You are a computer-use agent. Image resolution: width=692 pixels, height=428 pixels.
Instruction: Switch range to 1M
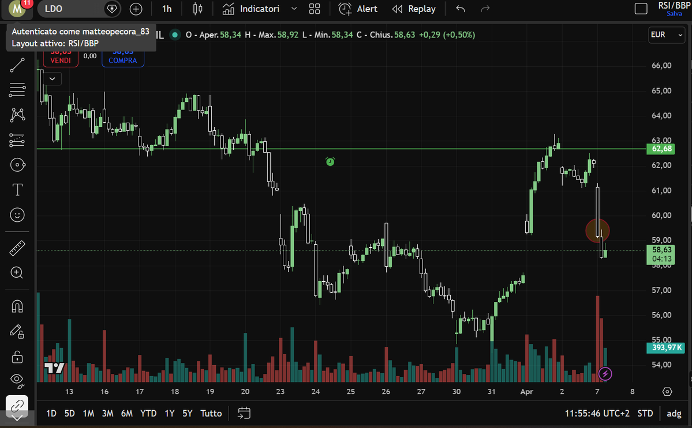88,414
